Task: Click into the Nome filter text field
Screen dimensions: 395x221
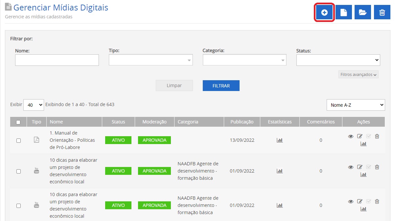Action: pyautogui.click(x=57, y=60)
